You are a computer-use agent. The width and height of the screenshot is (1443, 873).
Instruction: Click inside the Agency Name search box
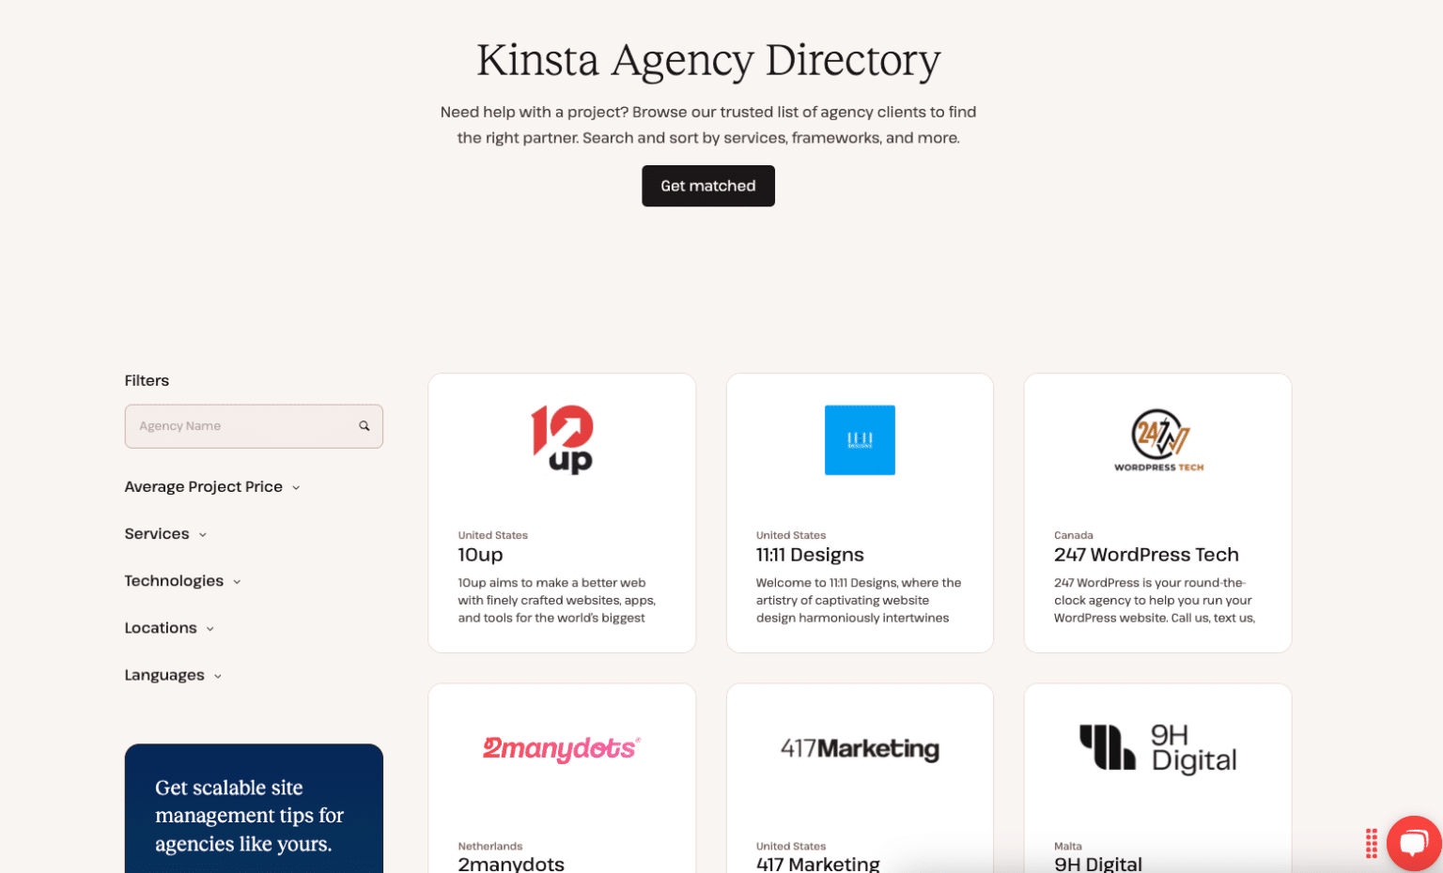(x=235, y=425)
